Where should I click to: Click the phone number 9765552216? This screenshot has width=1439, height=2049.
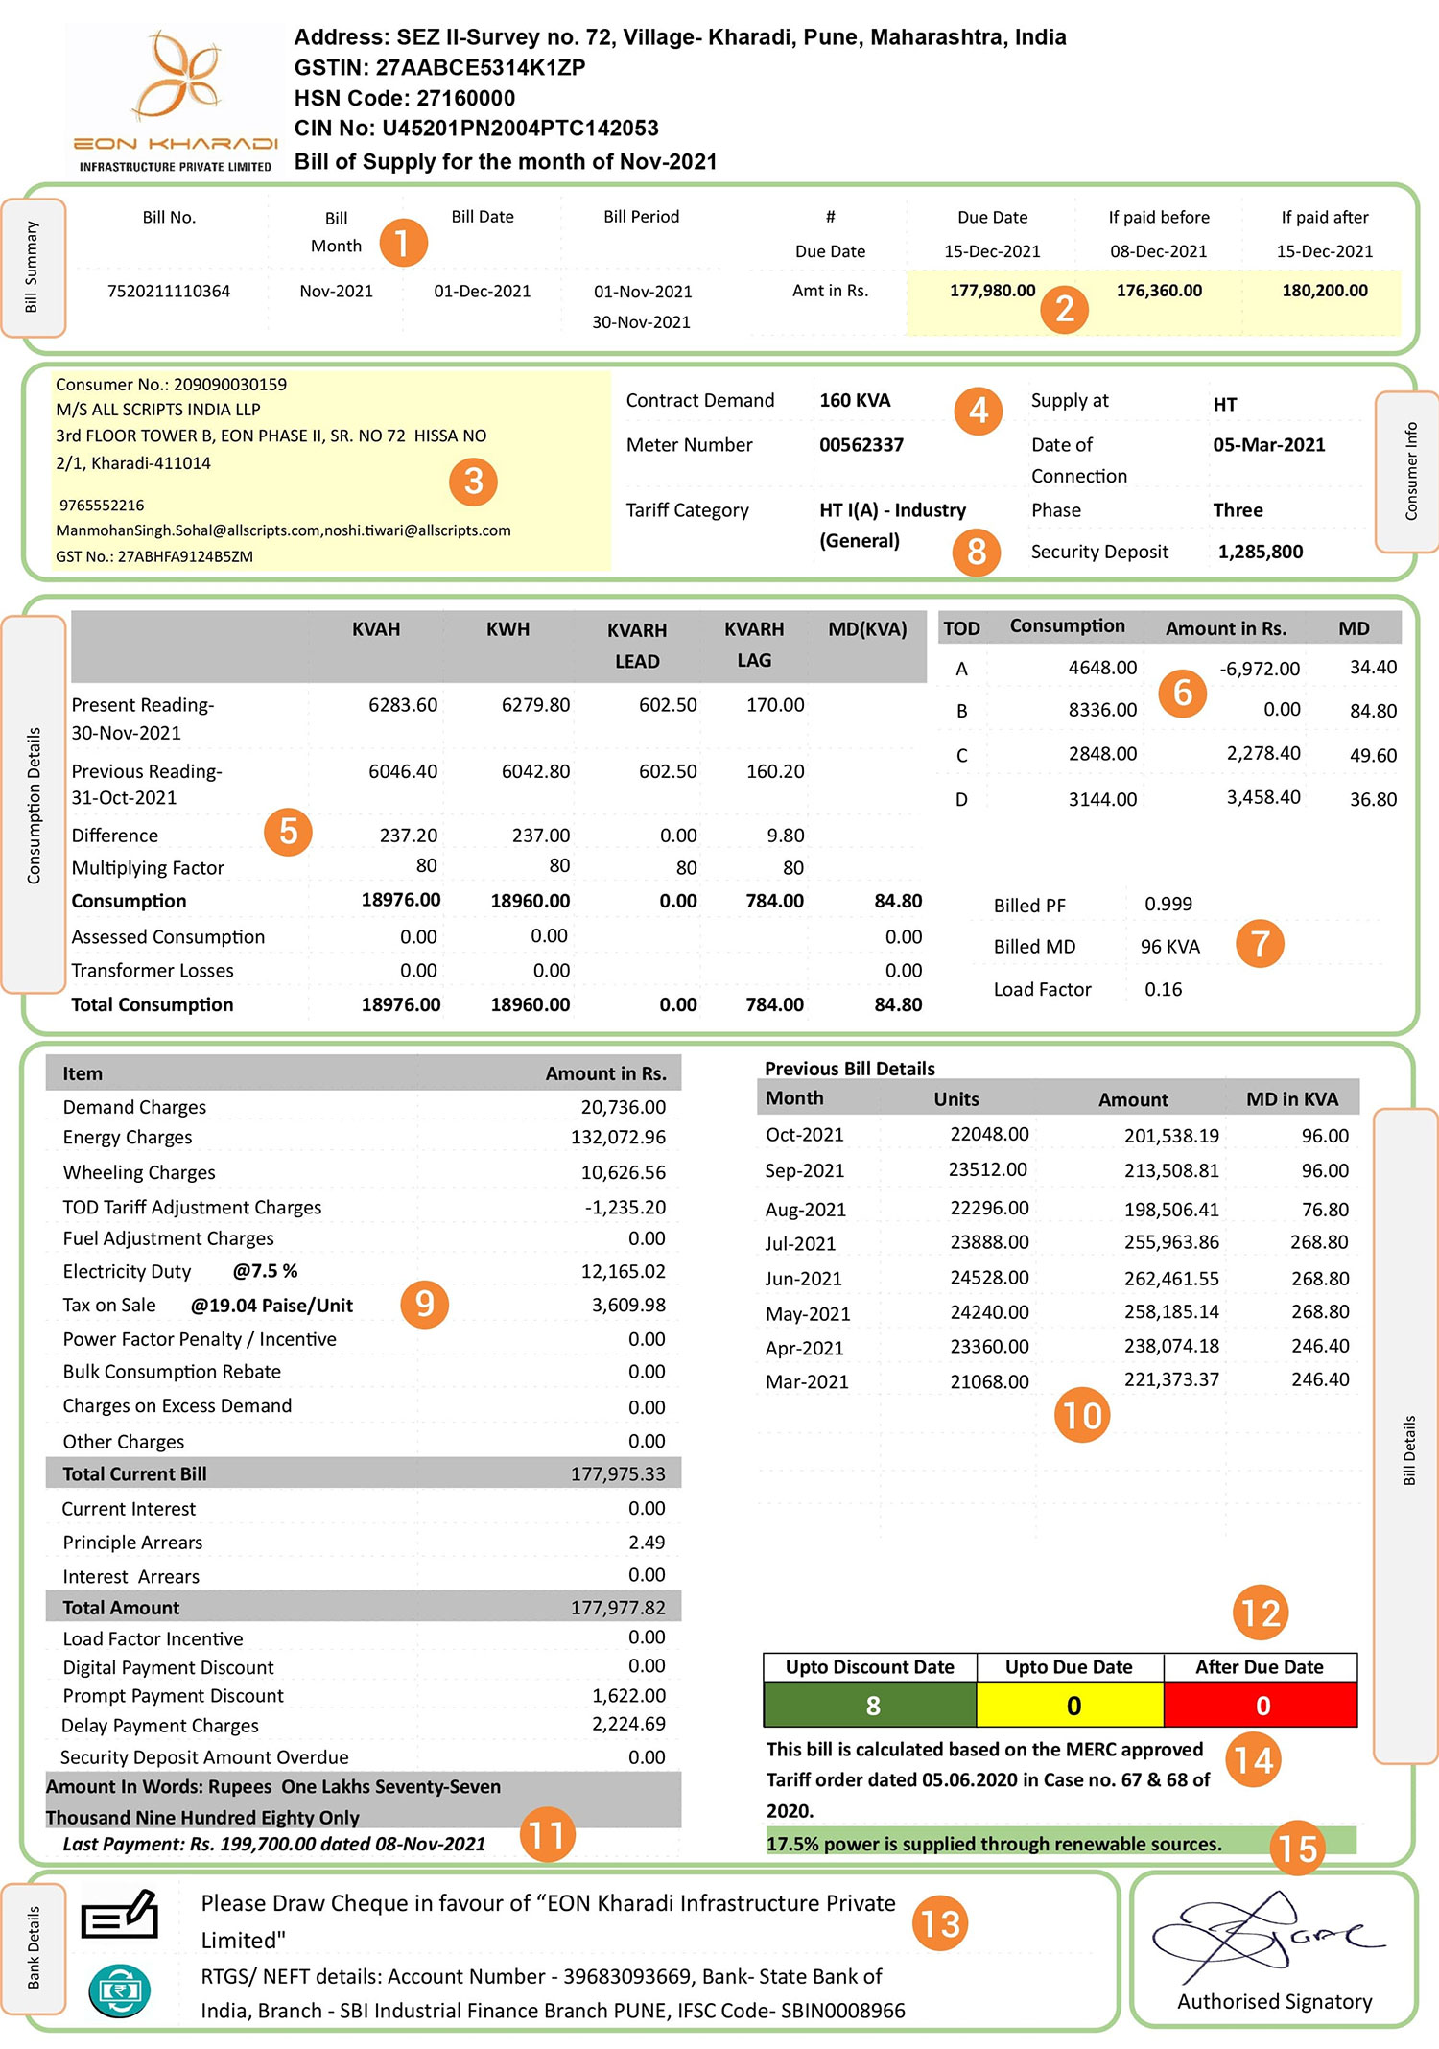pyautogui.click(x=102, y=505)
